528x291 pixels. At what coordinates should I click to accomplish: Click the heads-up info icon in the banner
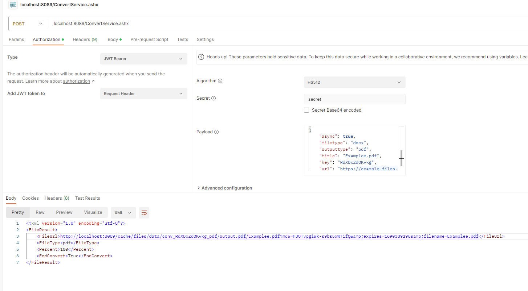[x=202, y=57]
